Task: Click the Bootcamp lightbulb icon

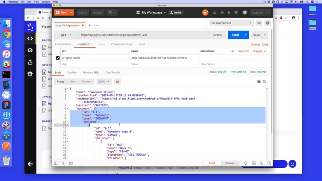Action: [x=246, y=163]
